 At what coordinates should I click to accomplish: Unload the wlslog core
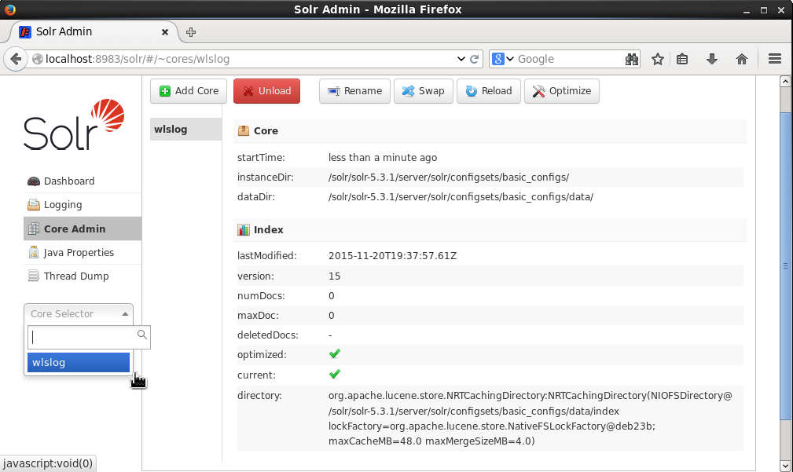266,91
